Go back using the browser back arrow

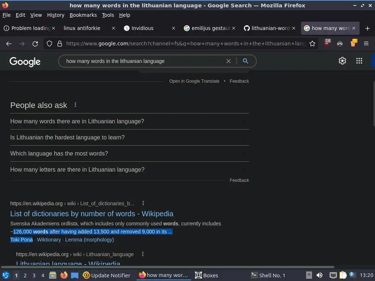pos(9,44)
